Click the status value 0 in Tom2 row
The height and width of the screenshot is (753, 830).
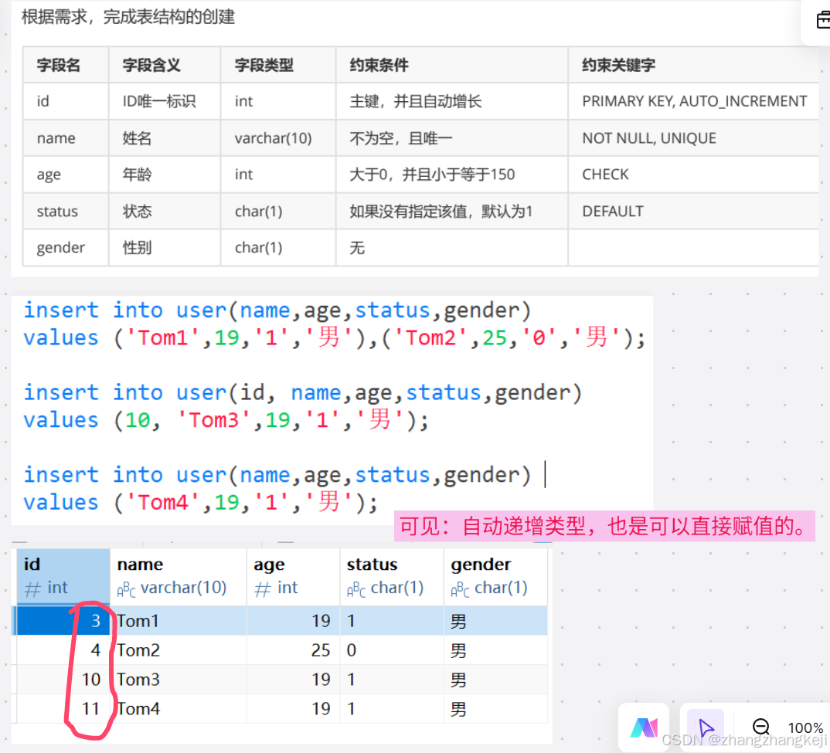tap(391, 650)
